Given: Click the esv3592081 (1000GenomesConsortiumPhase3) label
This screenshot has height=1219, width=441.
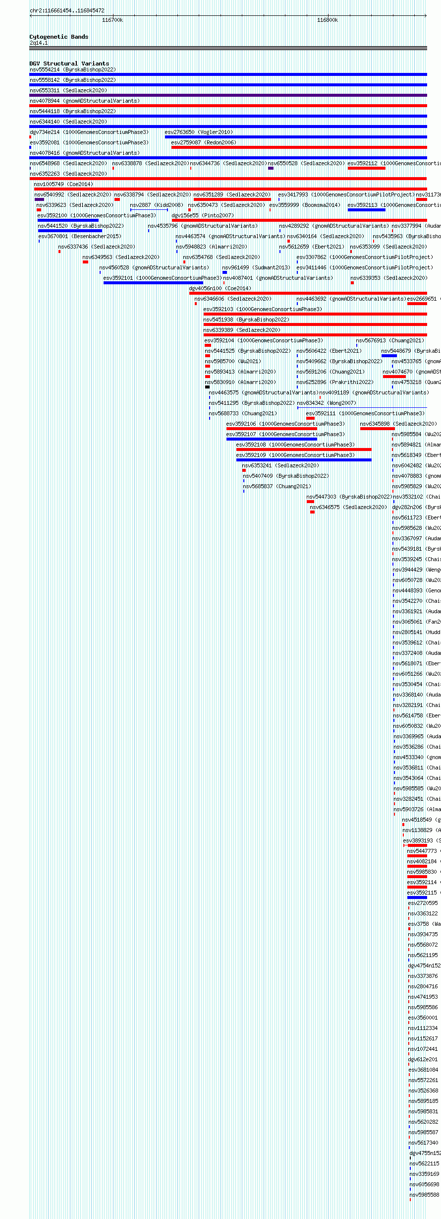Looking at the screenshot, I should point(89,143).
